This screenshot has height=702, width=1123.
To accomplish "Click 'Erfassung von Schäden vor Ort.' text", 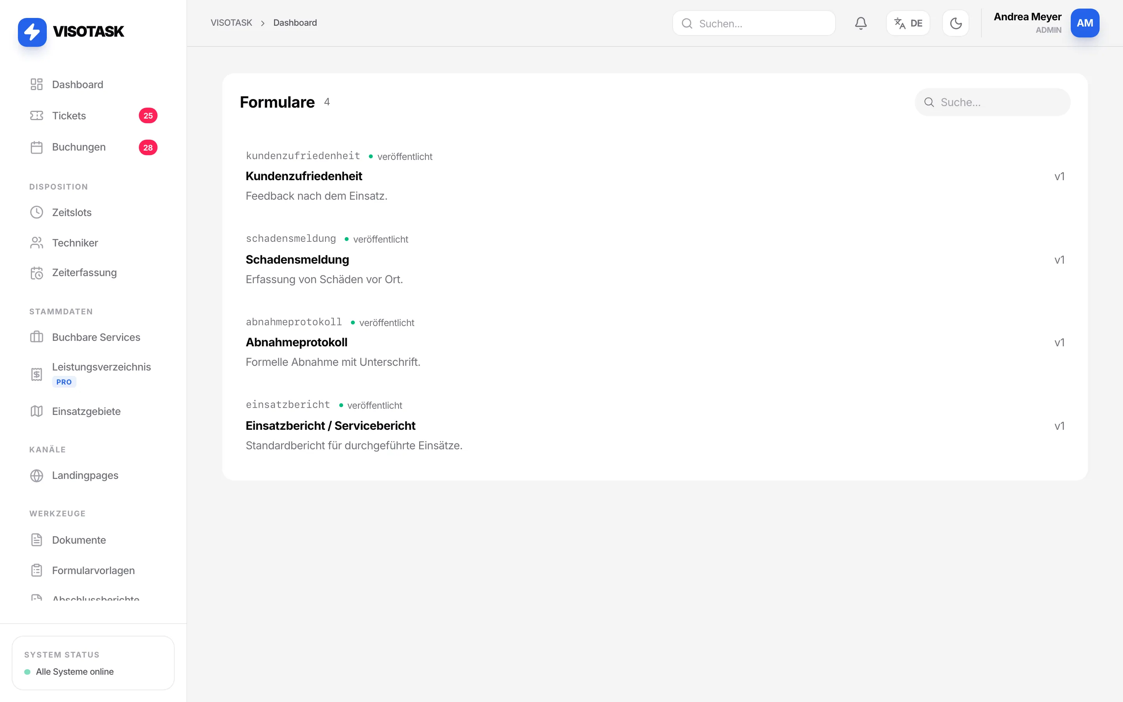I will tap(324, 280).
